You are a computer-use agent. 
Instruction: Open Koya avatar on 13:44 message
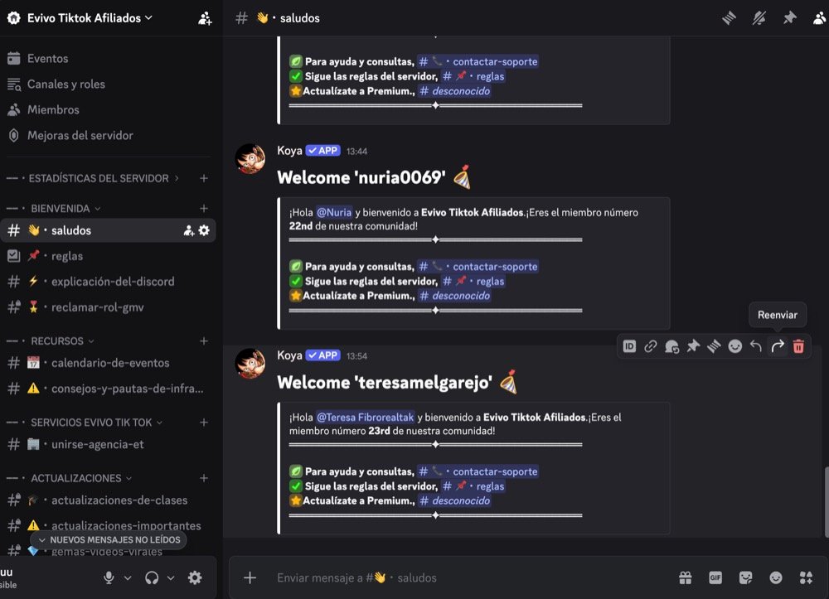pyautogui.click(x=250, y=158)
